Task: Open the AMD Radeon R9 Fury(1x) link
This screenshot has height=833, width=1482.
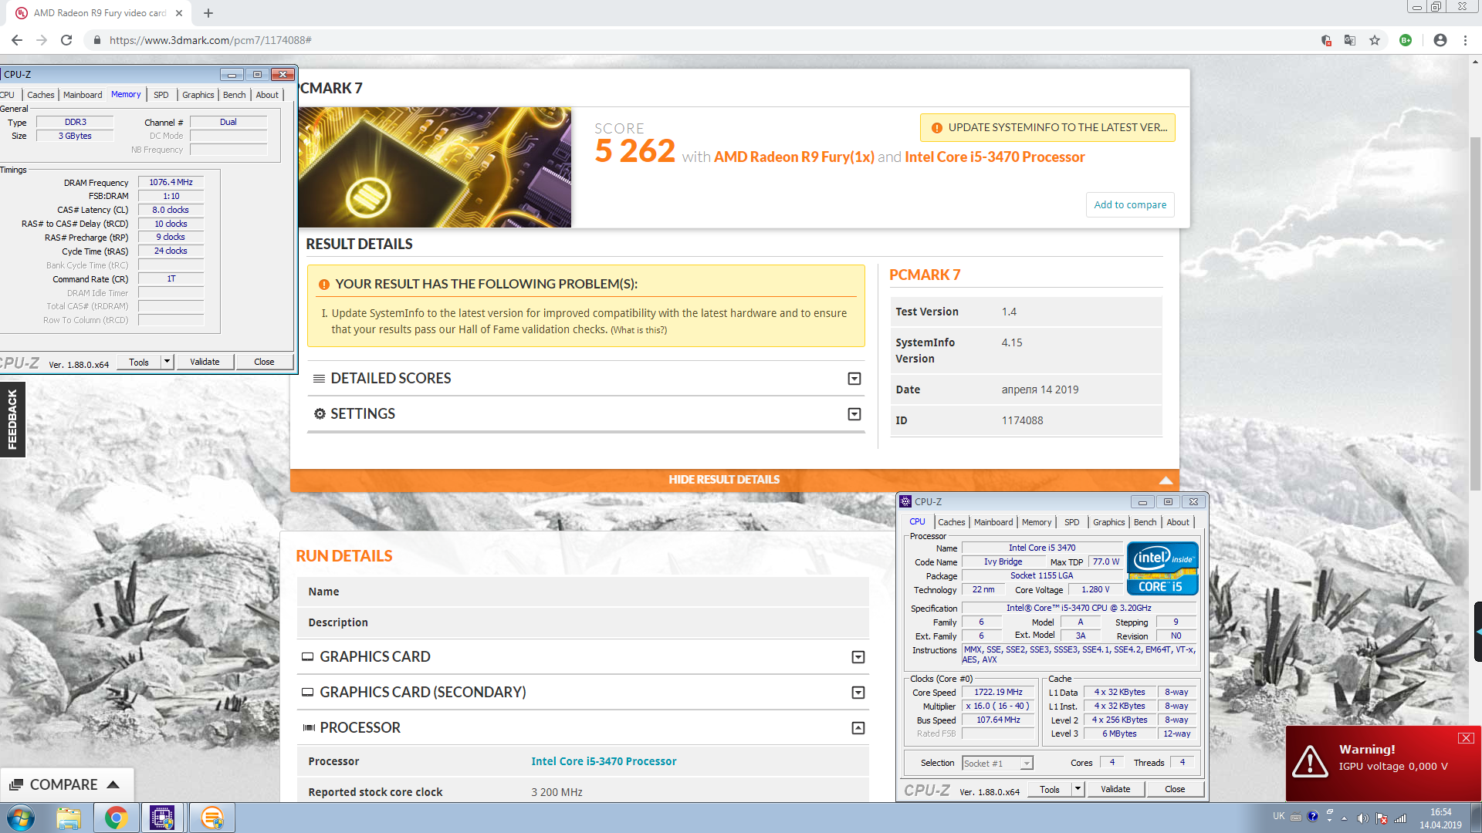Action: [793, 157]
